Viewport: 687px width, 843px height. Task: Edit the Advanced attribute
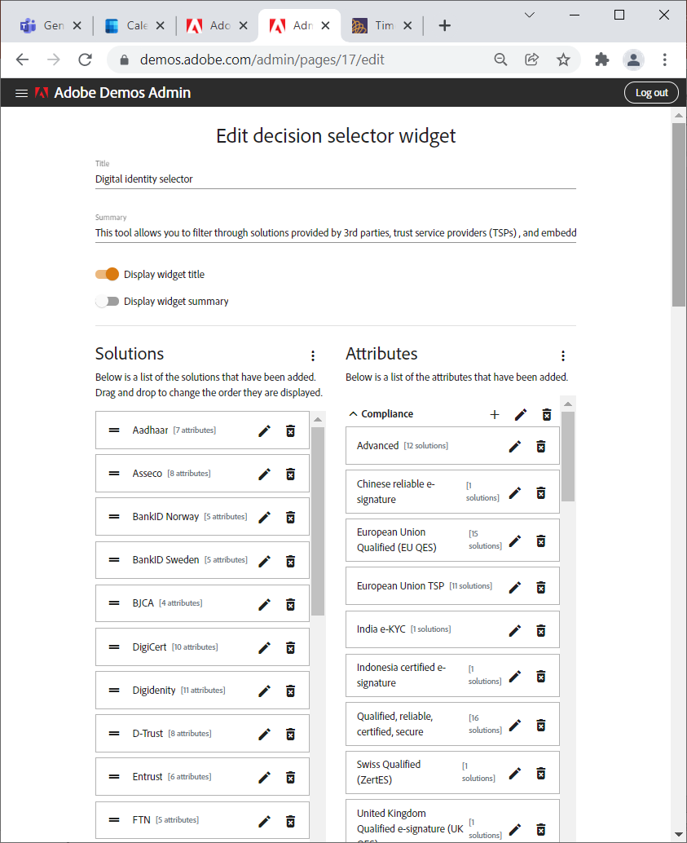(514, 446)
